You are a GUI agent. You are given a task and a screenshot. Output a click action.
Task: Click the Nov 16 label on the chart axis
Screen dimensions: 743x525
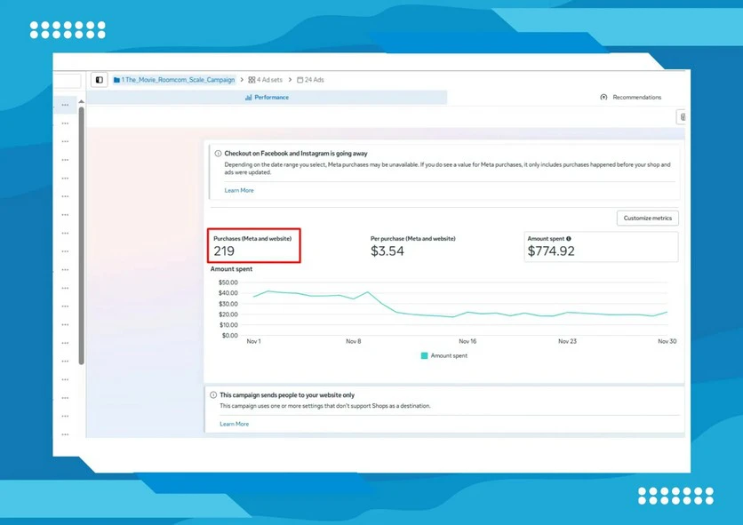click(x=467, y=341)
